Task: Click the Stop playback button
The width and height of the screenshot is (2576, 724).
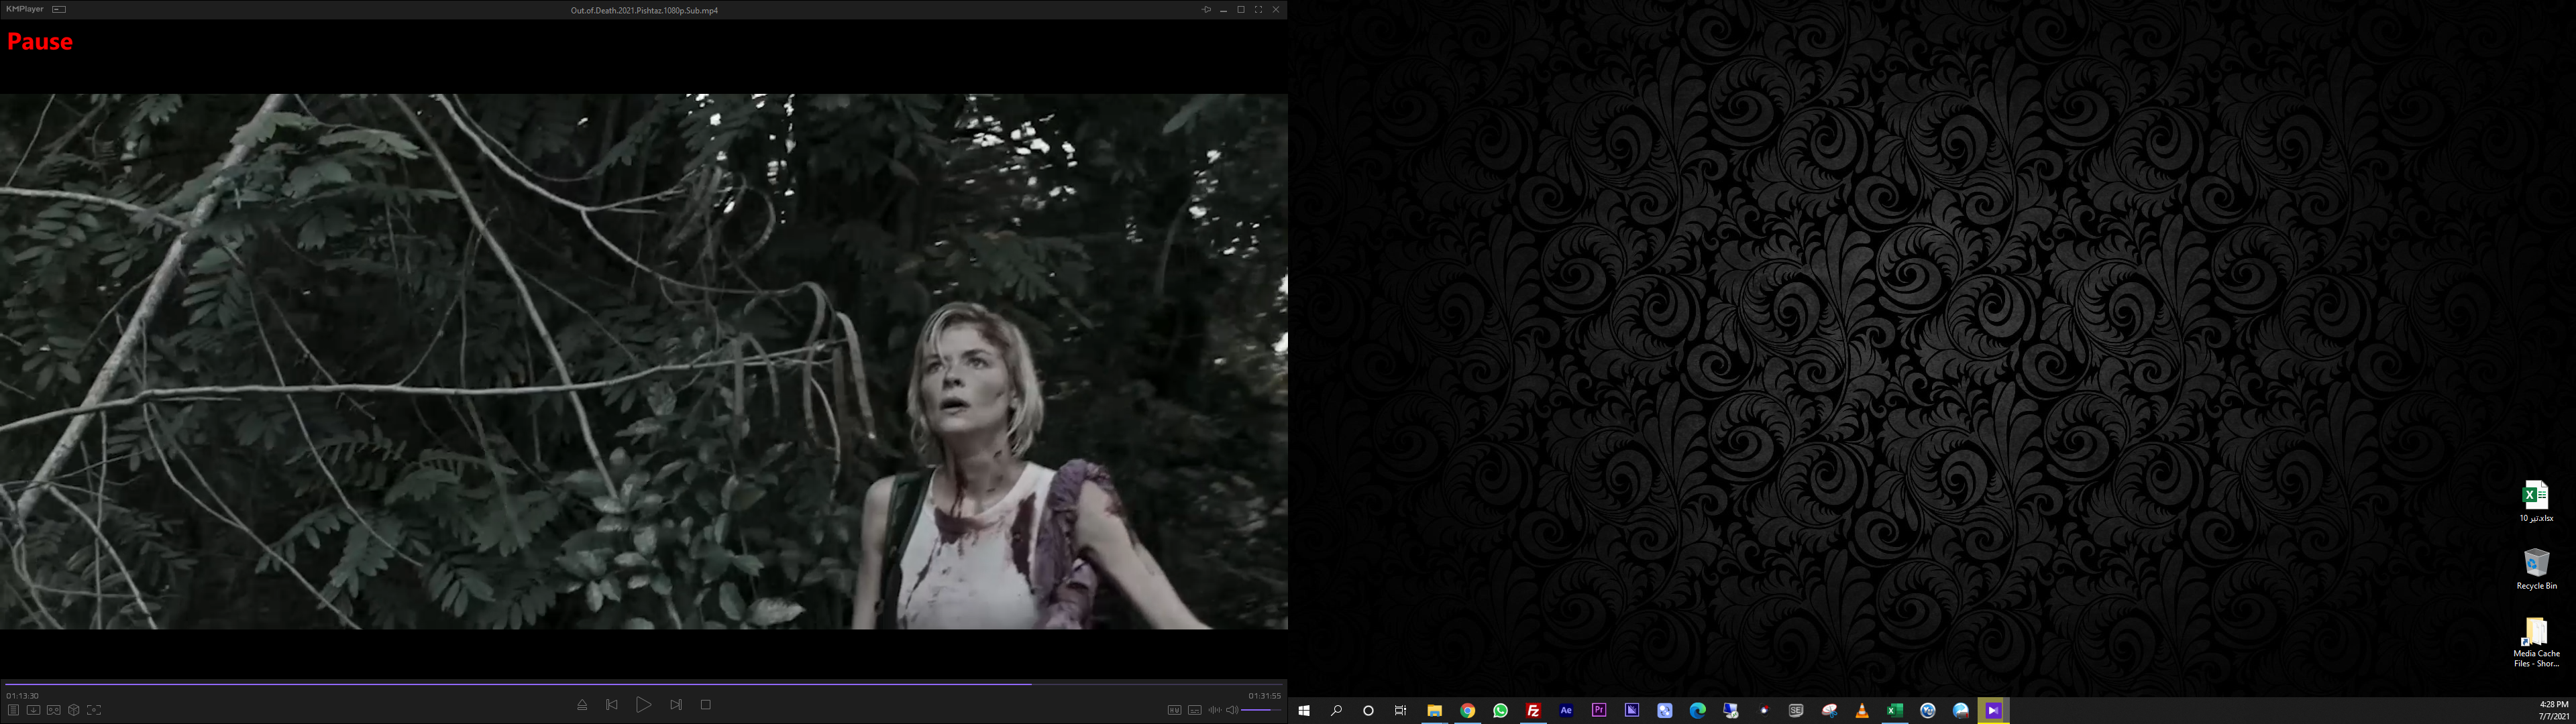Action: [x=705, y=705]
